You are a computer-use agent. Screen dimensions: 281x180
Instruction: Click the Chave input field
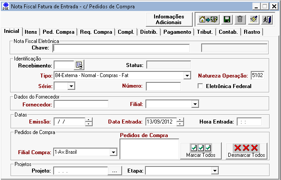coord(121,48)
